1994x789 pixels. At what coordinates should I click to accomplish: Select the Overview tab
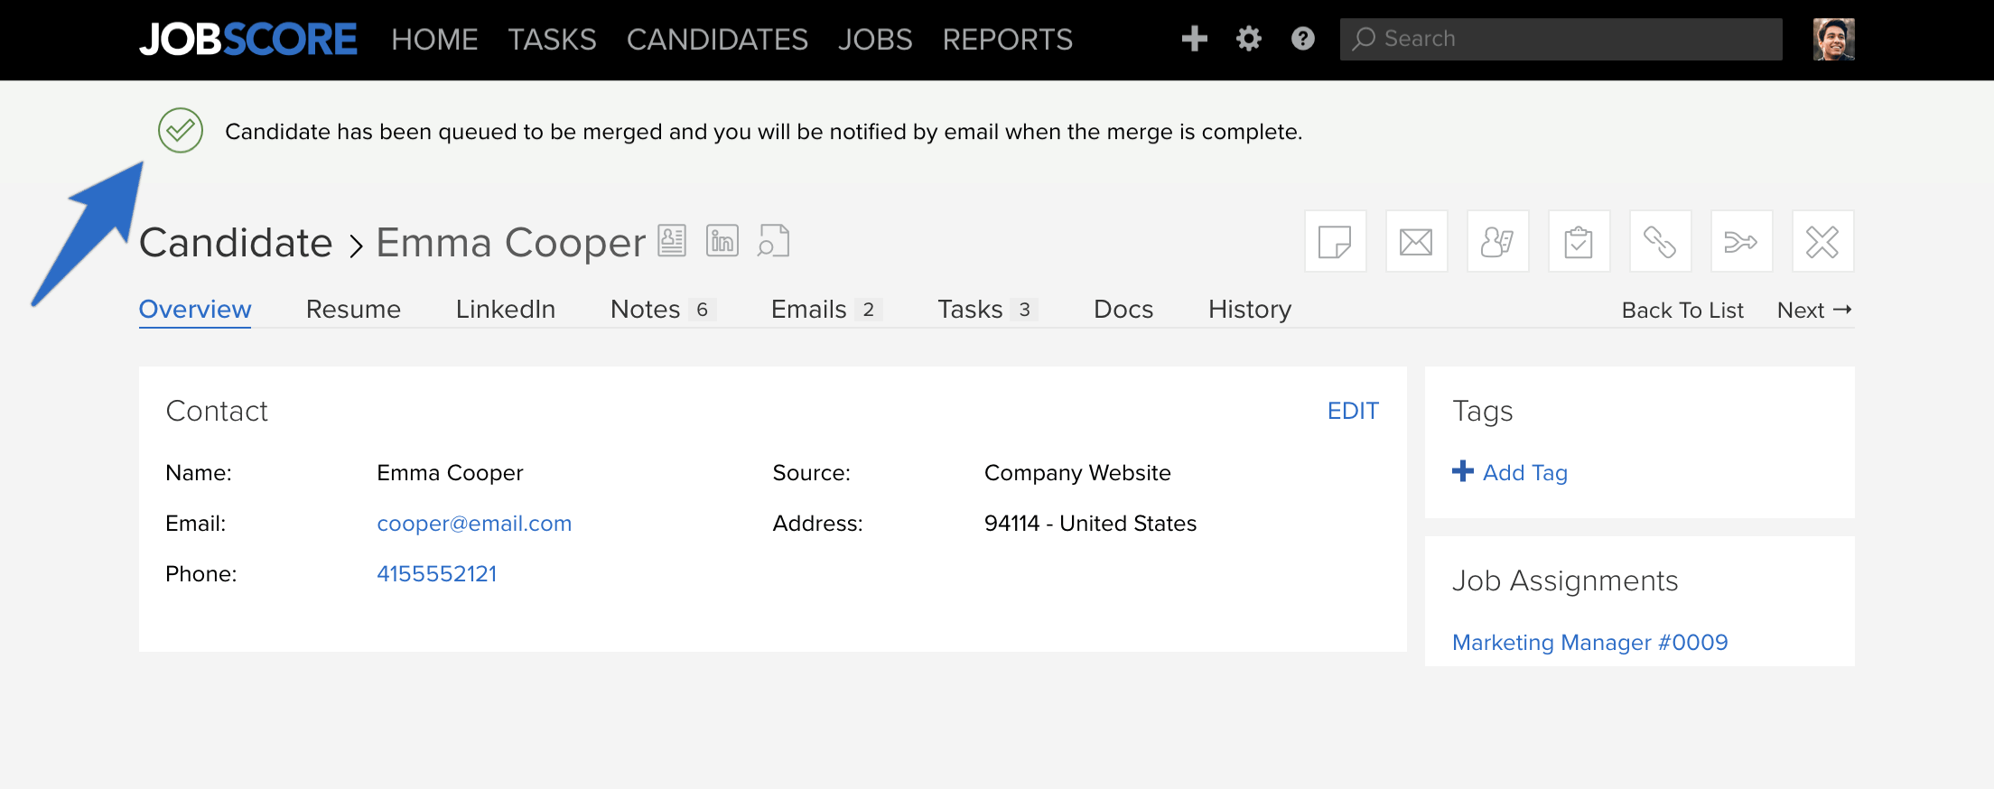[195, 310]
